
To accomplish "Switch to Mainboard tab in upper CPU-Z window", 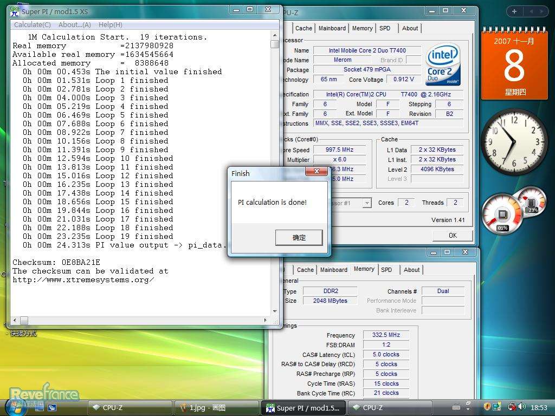I will coord(332,28).
